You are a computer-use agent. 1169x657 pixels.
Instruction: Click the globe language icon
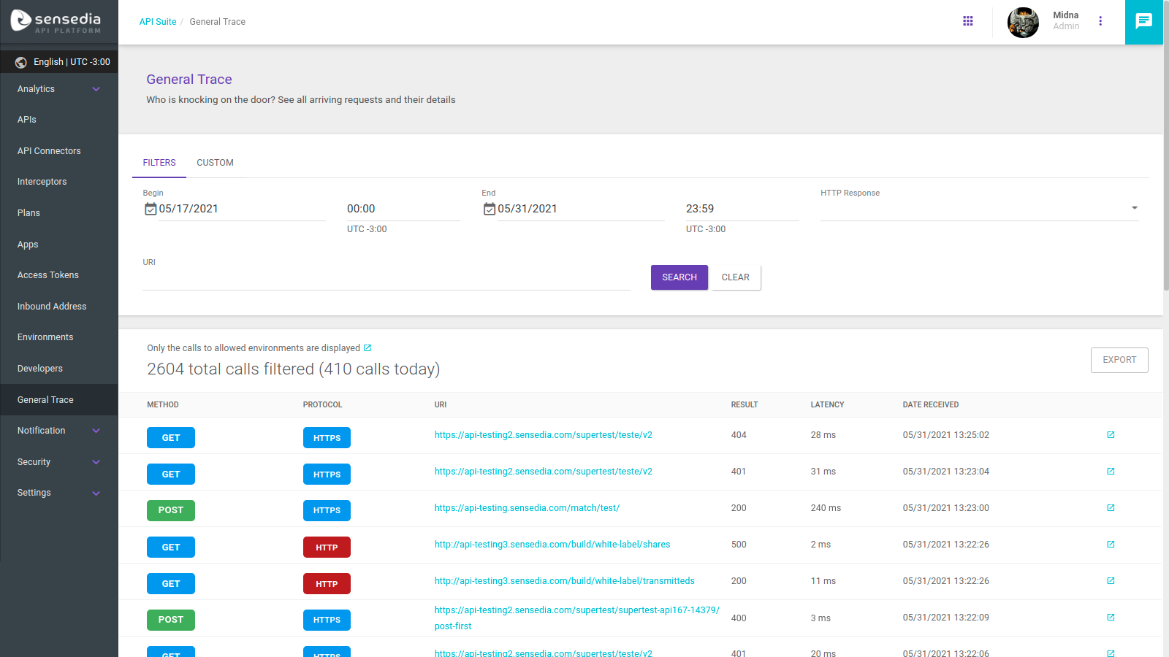click(21, 62)
